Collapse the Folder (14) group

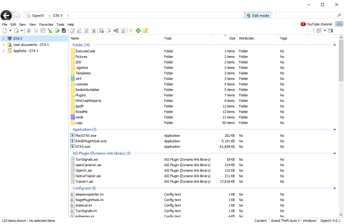pyautogui.click(x=334, y=45)
